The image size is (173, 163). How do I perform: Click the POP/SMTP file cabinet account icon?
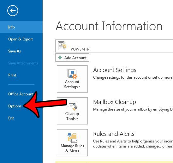(62, 46)
